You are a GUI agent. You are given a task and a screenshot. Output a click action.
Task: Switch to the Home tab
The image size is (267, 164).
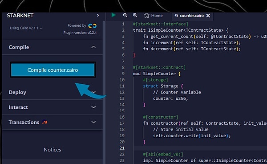tap(154, 16)
